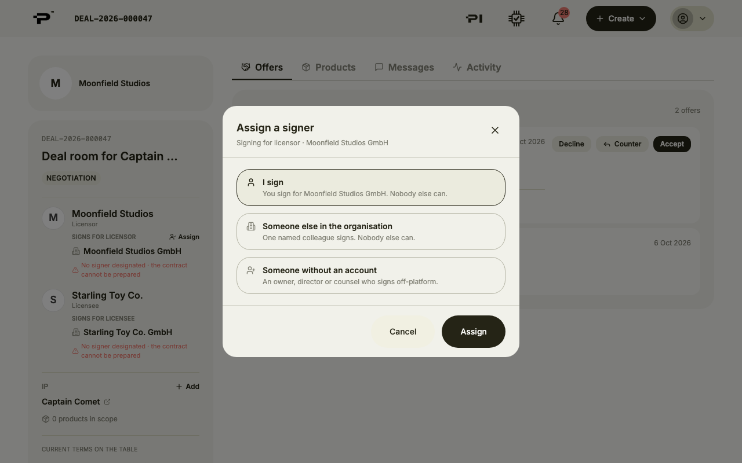The image size is (742, 463).
Task: Open Captain Comet external link icon
Action: (x=107, y=402)
